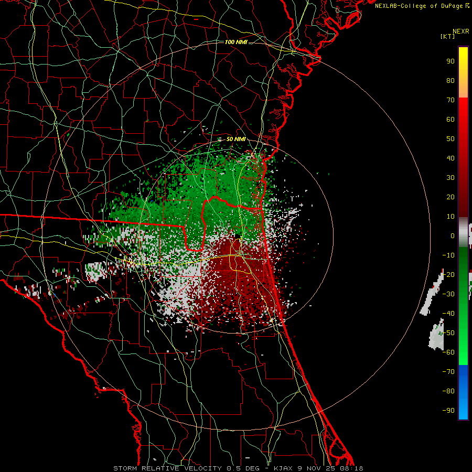Click the -60 scale value
Screen dimensions: 472x472
(448, 352)
